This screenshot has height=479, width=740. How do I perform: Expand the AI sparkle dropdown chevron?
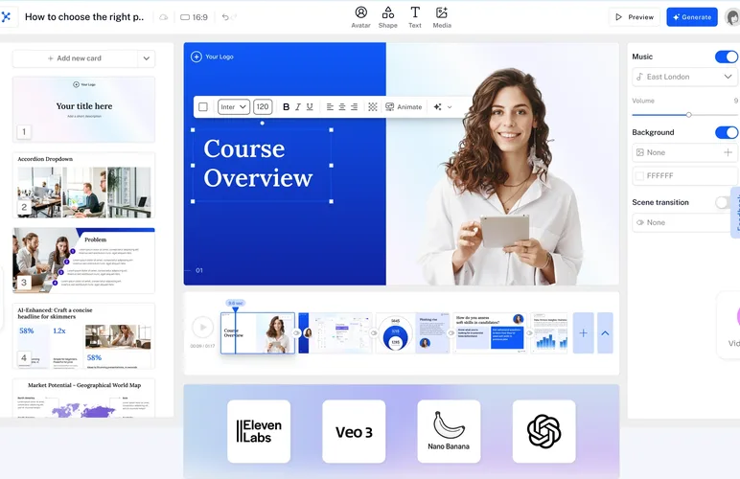[x=450, y=107]
